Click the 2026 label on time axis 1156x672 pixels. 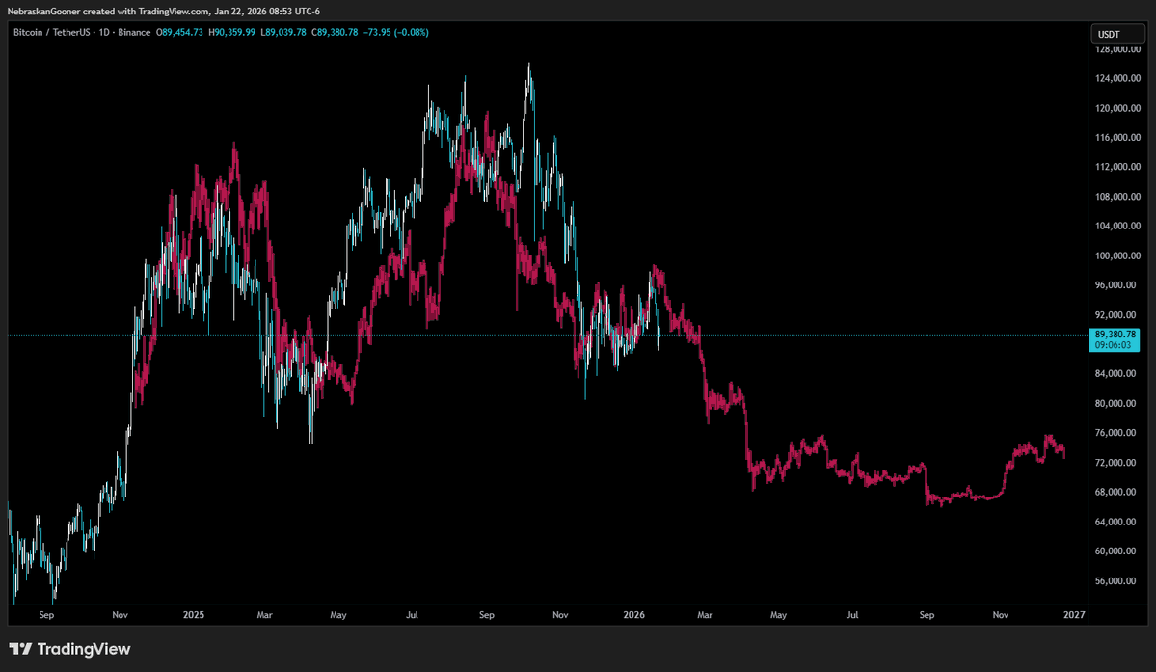[634, 615]
